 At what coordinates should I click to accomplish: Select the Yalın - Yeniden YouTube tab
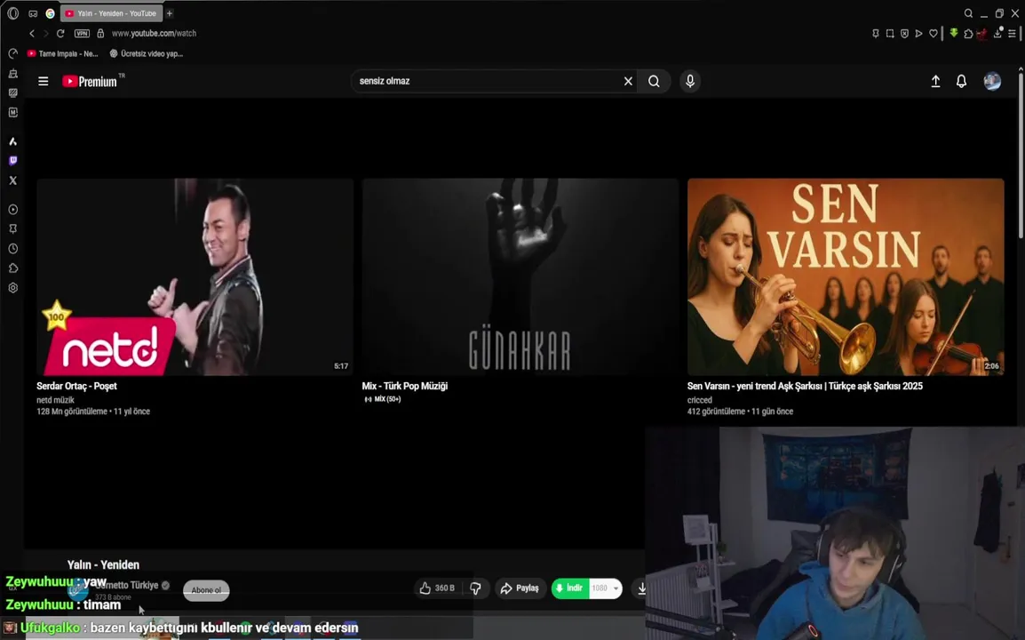pos(112,13)
